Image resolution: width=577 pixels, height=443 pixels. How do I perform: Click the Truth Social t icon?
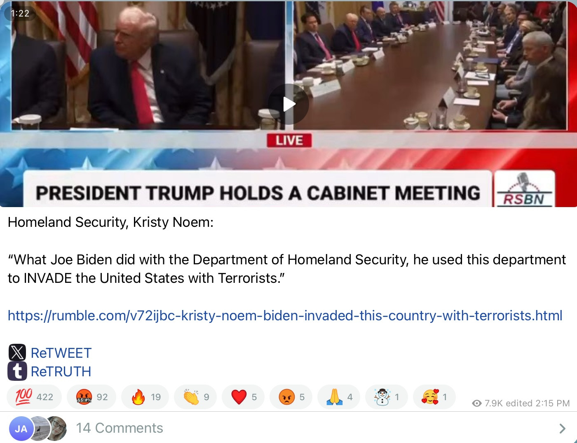pyautogui.click(x=17, y=371)
